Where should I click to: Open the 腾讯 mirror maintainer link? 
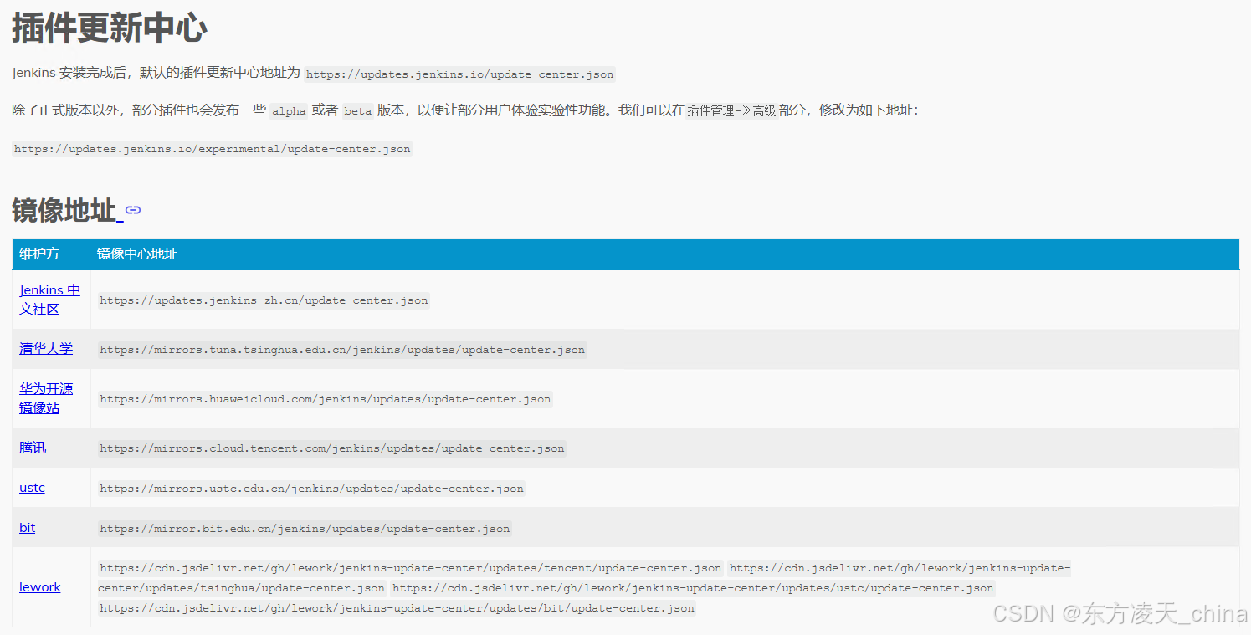(32, 448)
